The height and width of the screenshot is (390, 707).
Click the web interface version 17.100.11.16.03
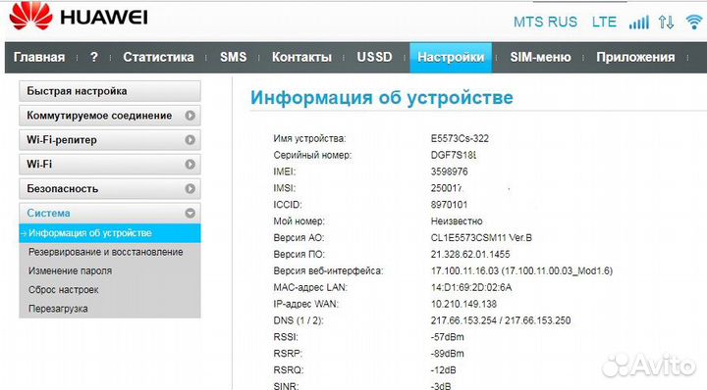pyautogui.click(x=521, y=270)
